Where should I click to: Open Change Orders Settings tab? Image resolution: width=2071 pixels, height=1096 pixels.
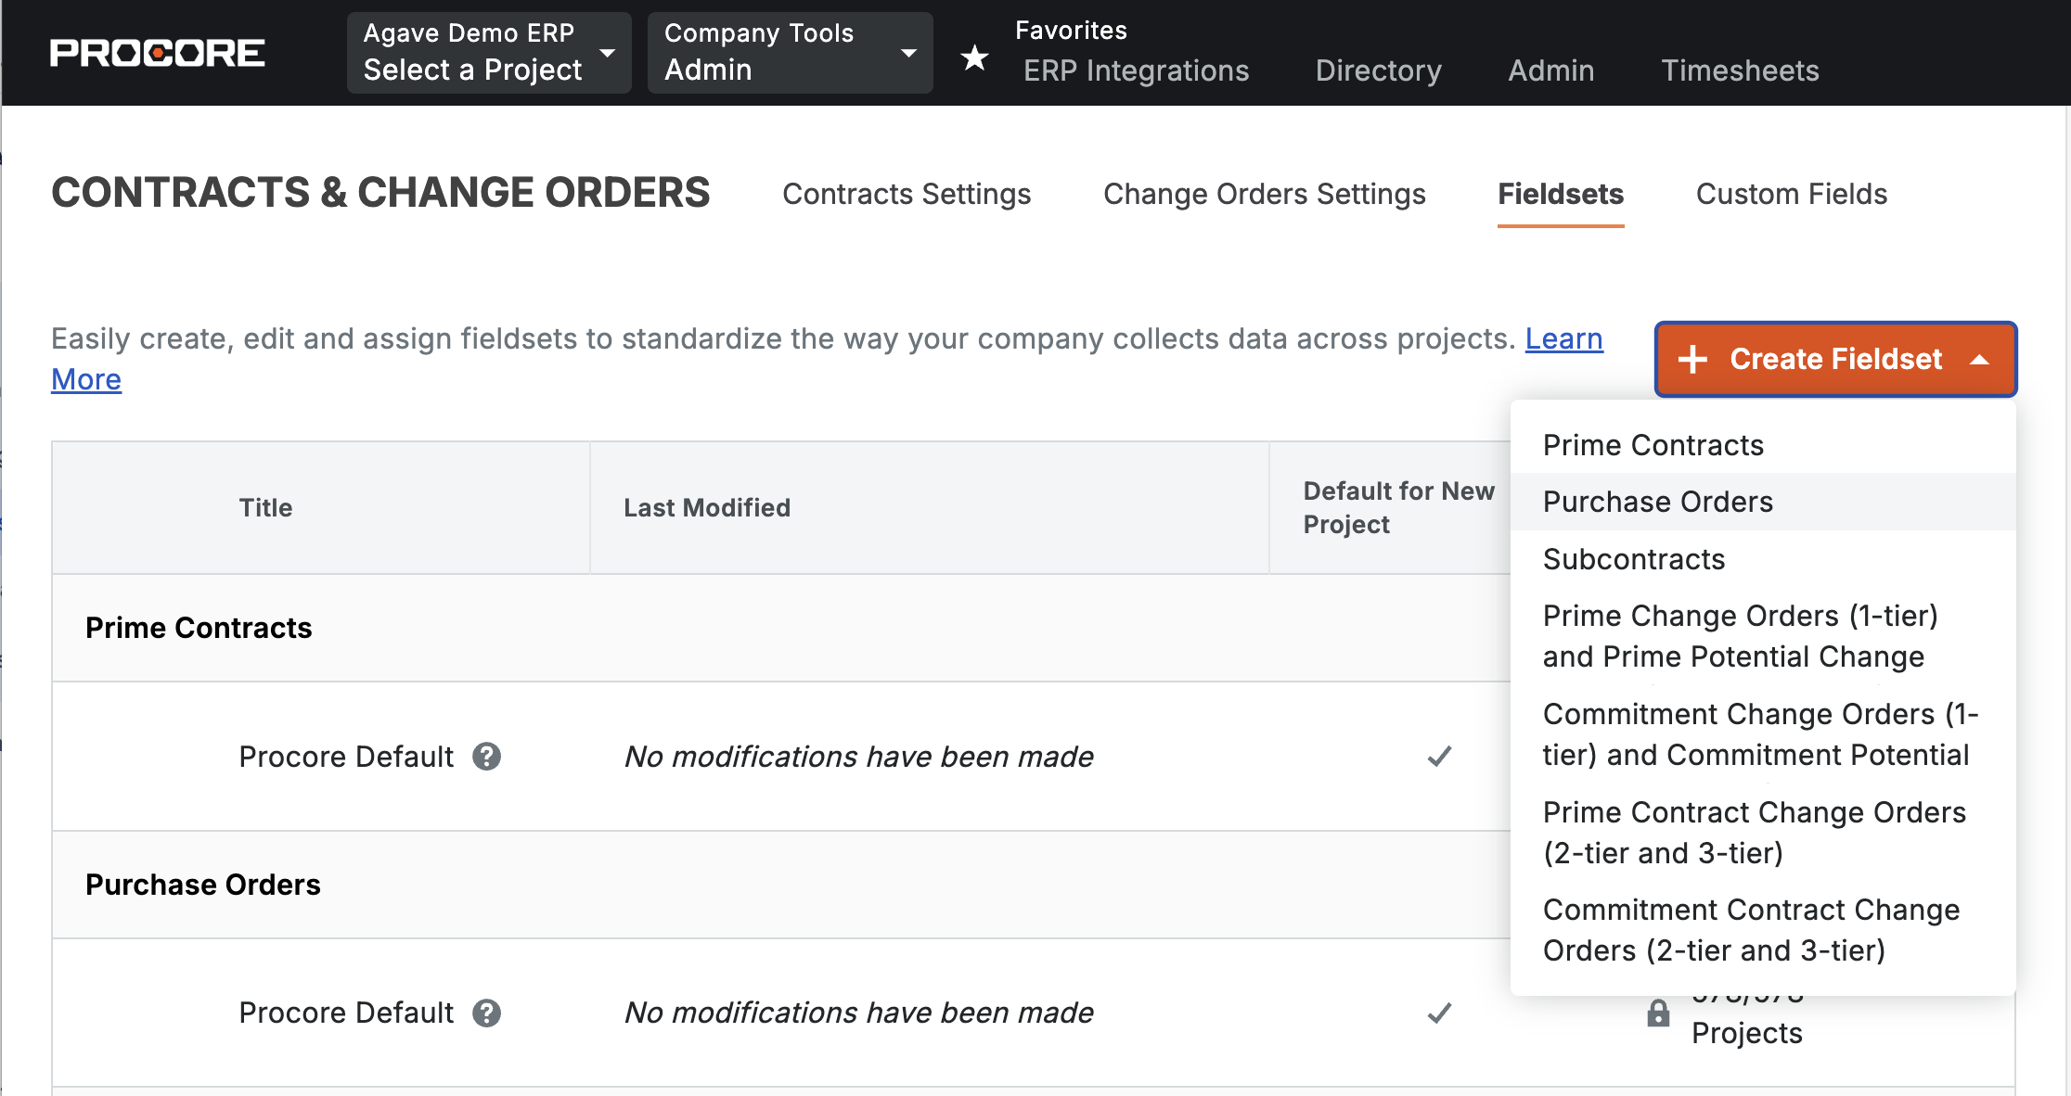pos(1264,194)
